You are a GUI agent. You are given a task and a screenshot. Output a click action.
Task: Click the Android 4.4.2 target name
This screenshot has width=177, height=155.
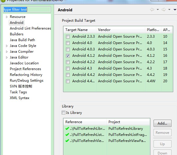tap(84, 75)
